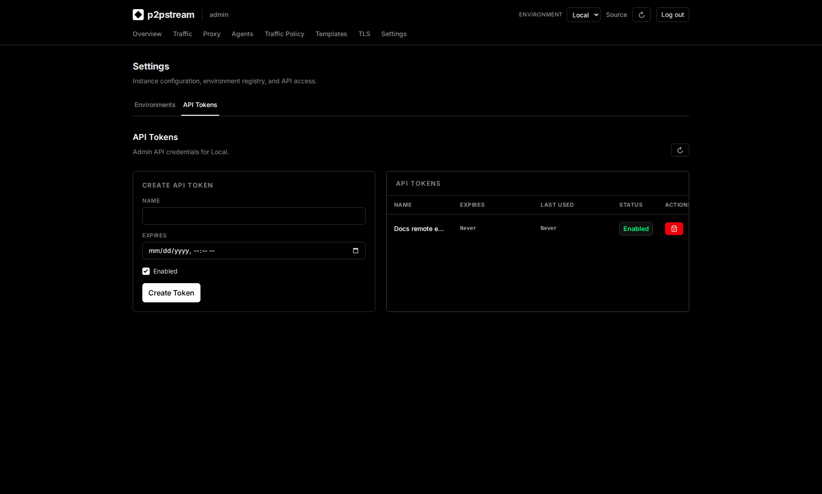Viewport: 822px width, 494px height.
Task: Toggle the Enabled status badge
Action: click(x=636, y=229)
